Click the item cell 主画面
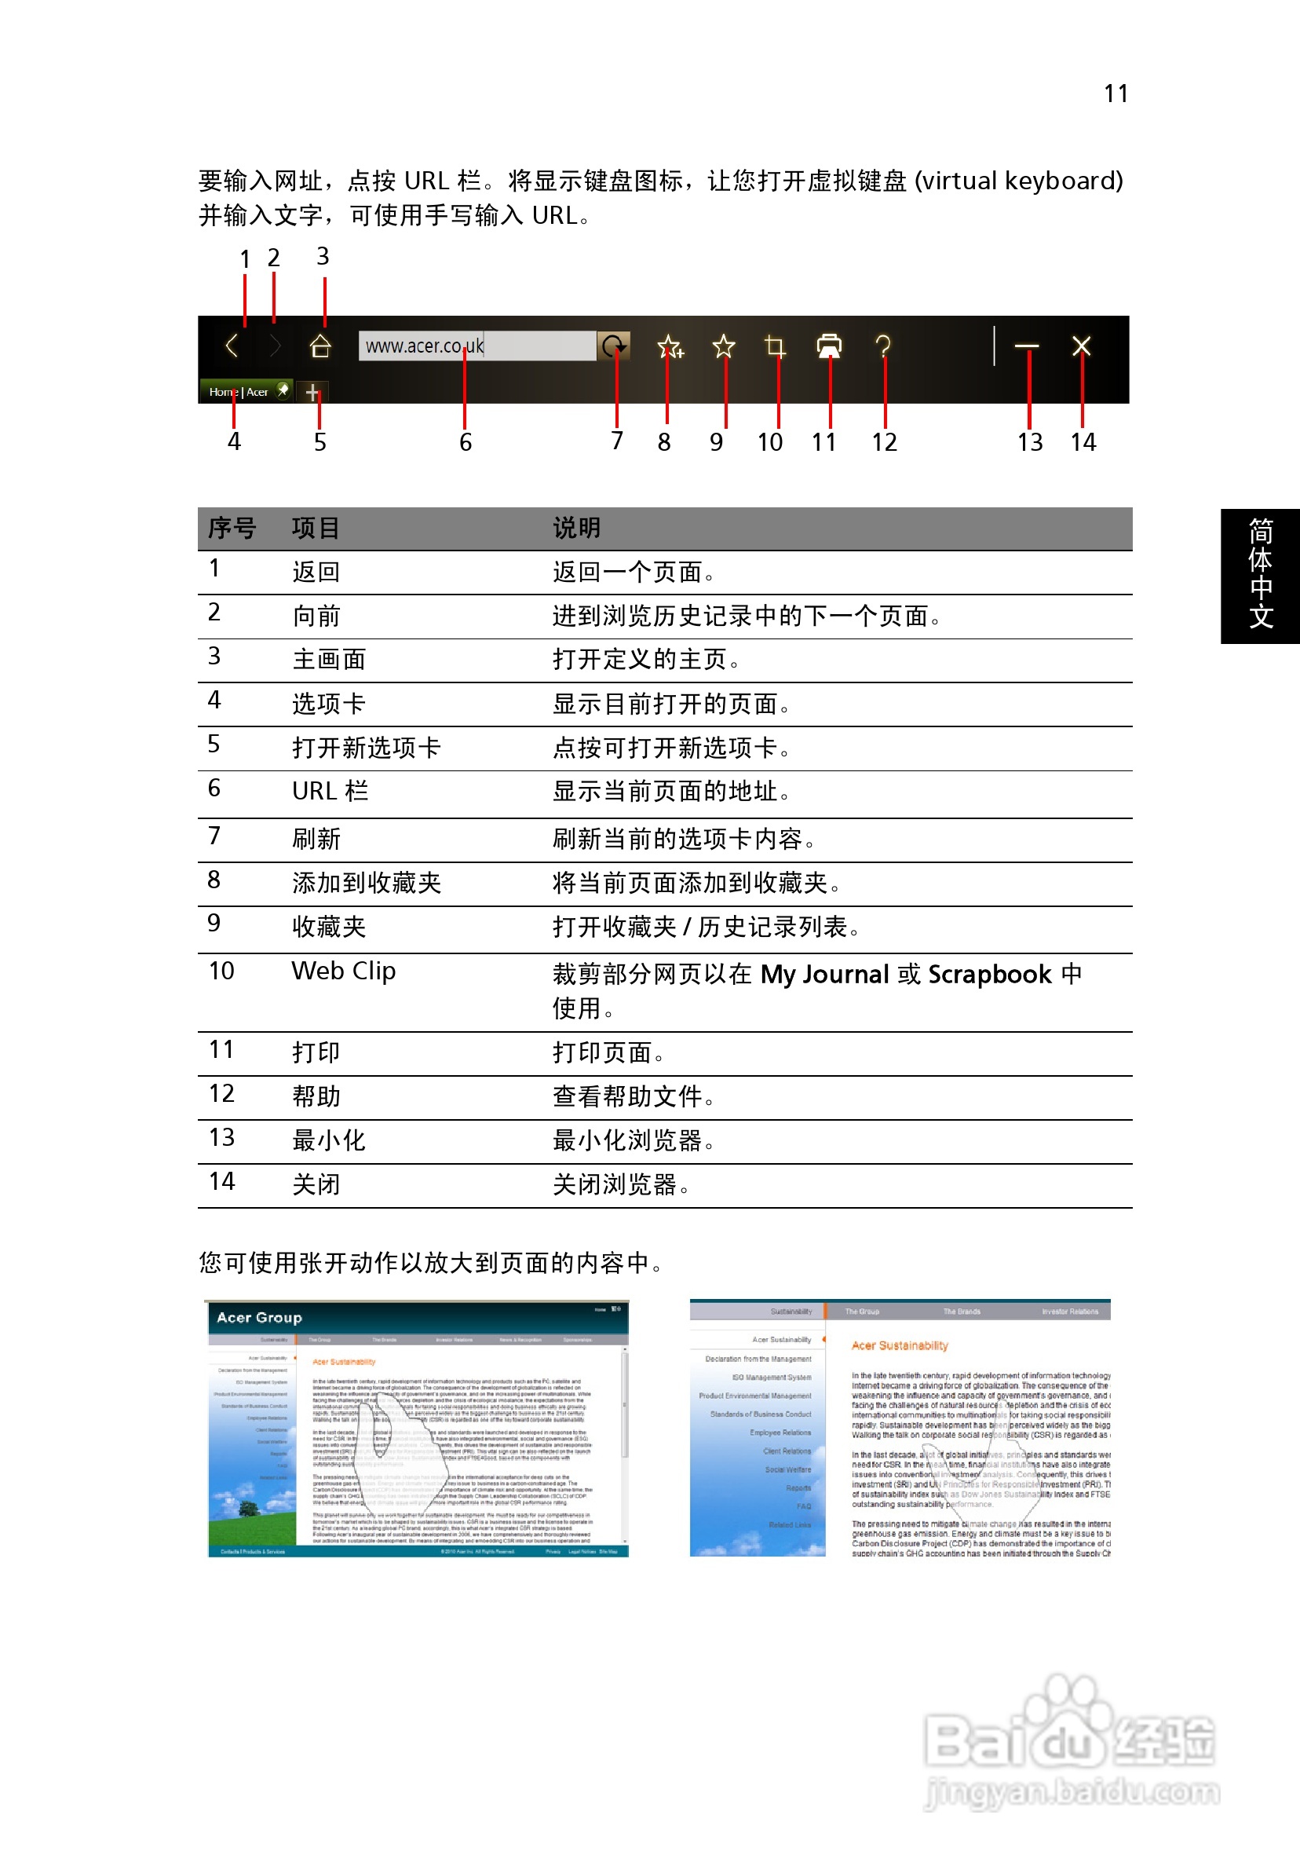The width and height of the screenshot is (1300, 1866). point(329,659)
